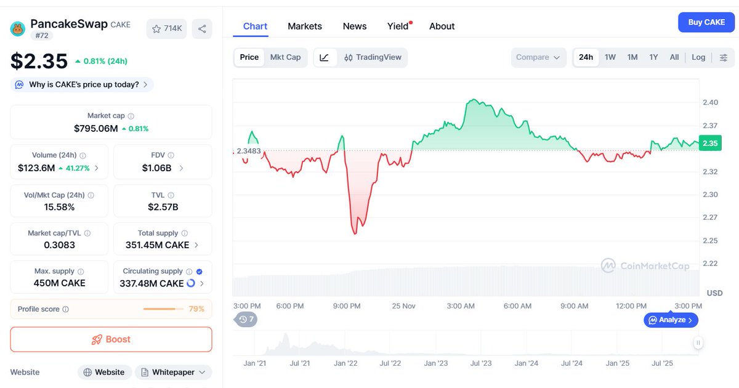This screenshot has width=739, height=388.
Task: Click the 0.3083 Market cap/TVL value
Action: pos(59,245)
